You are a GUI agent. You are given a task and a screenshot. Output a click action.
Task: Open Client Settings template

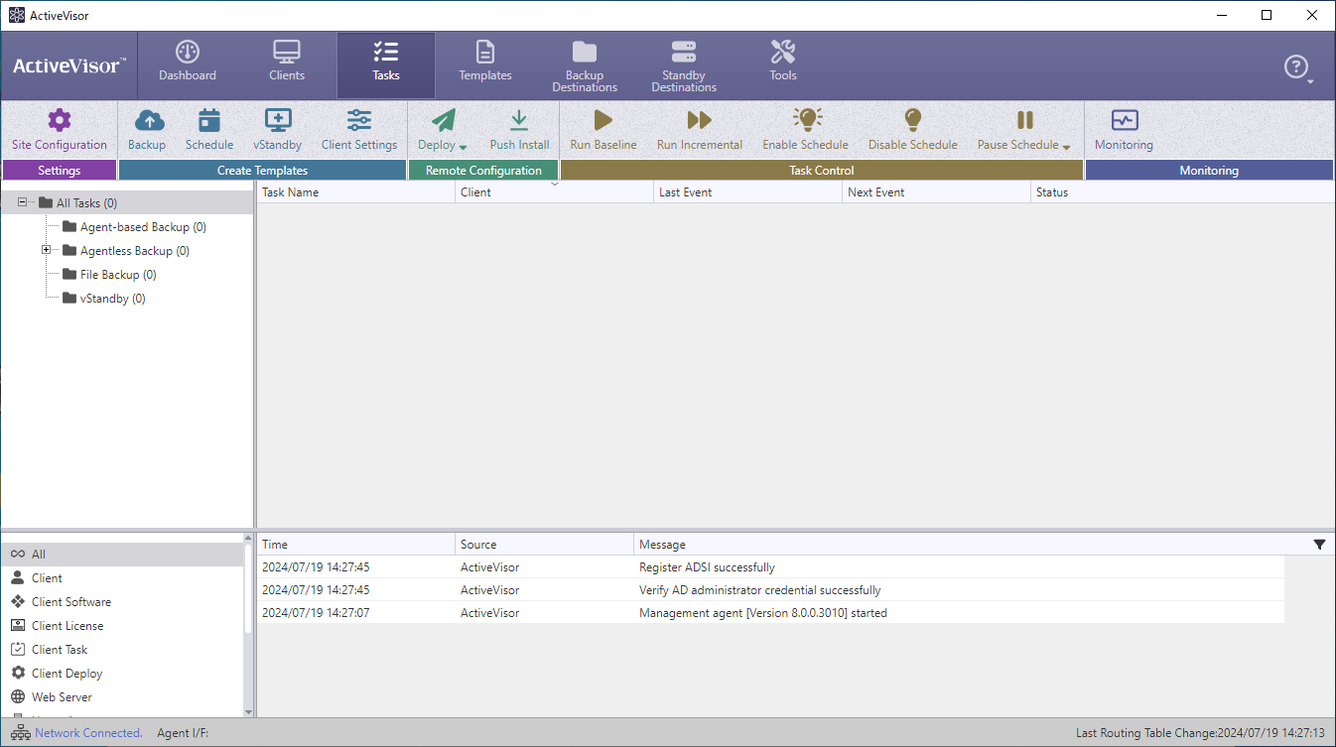pyautogui.click(x=359, y=130)
